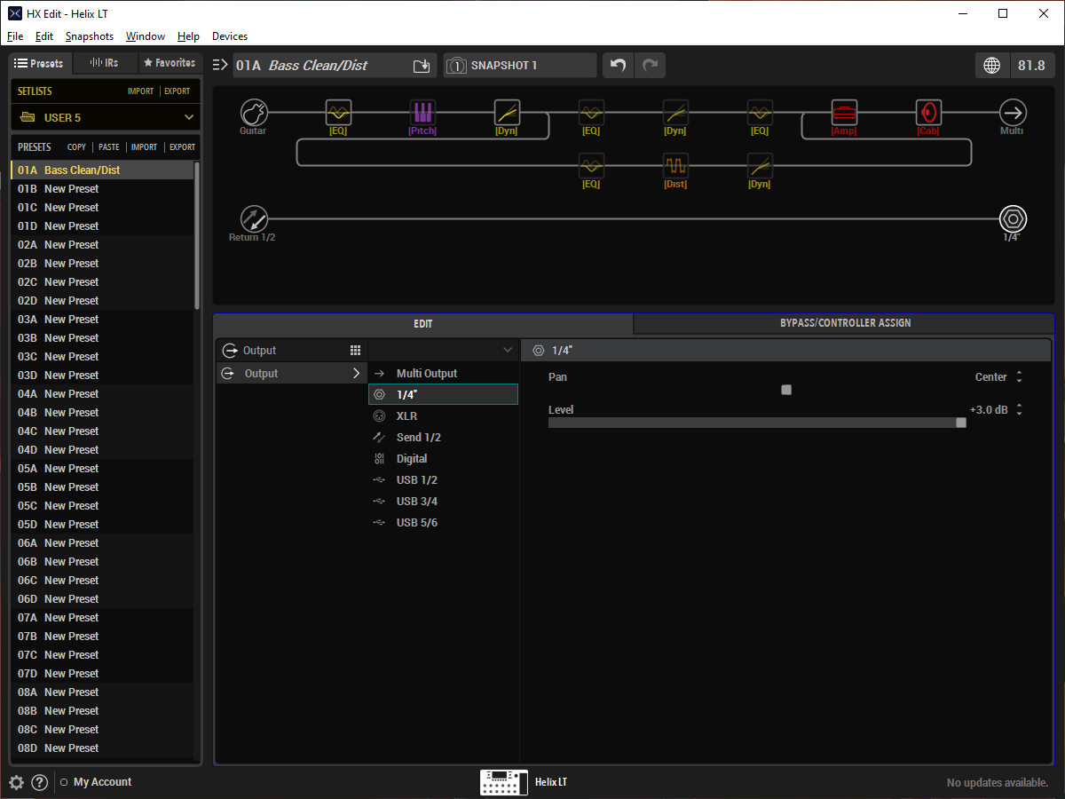
Task: Open the Snapshots menu
Action: [90, 36]
